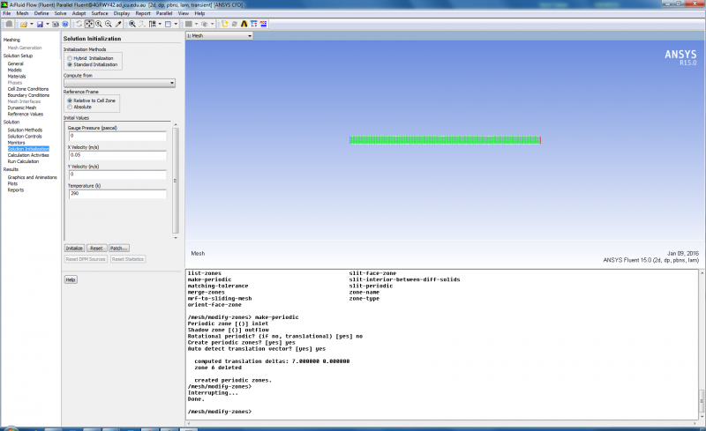Select Reference Values tree item
Screen dimensions: 706x431
tap(26, 115)
